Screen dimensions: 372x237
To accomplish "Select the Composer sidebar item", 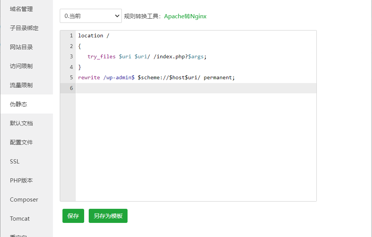I will 24,200.
